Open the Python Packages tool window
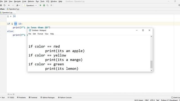The image size is (180, 101). click(x=48, y=97)
